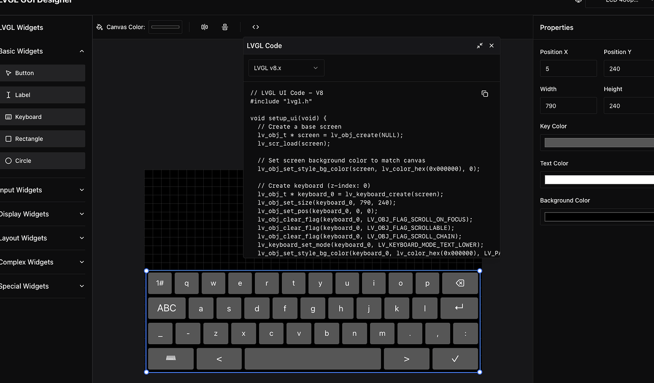Click the horizontal align toolbar icon
Image resolution: width=654 pixels, height=383 pixels.
click(x=204, y=27)
